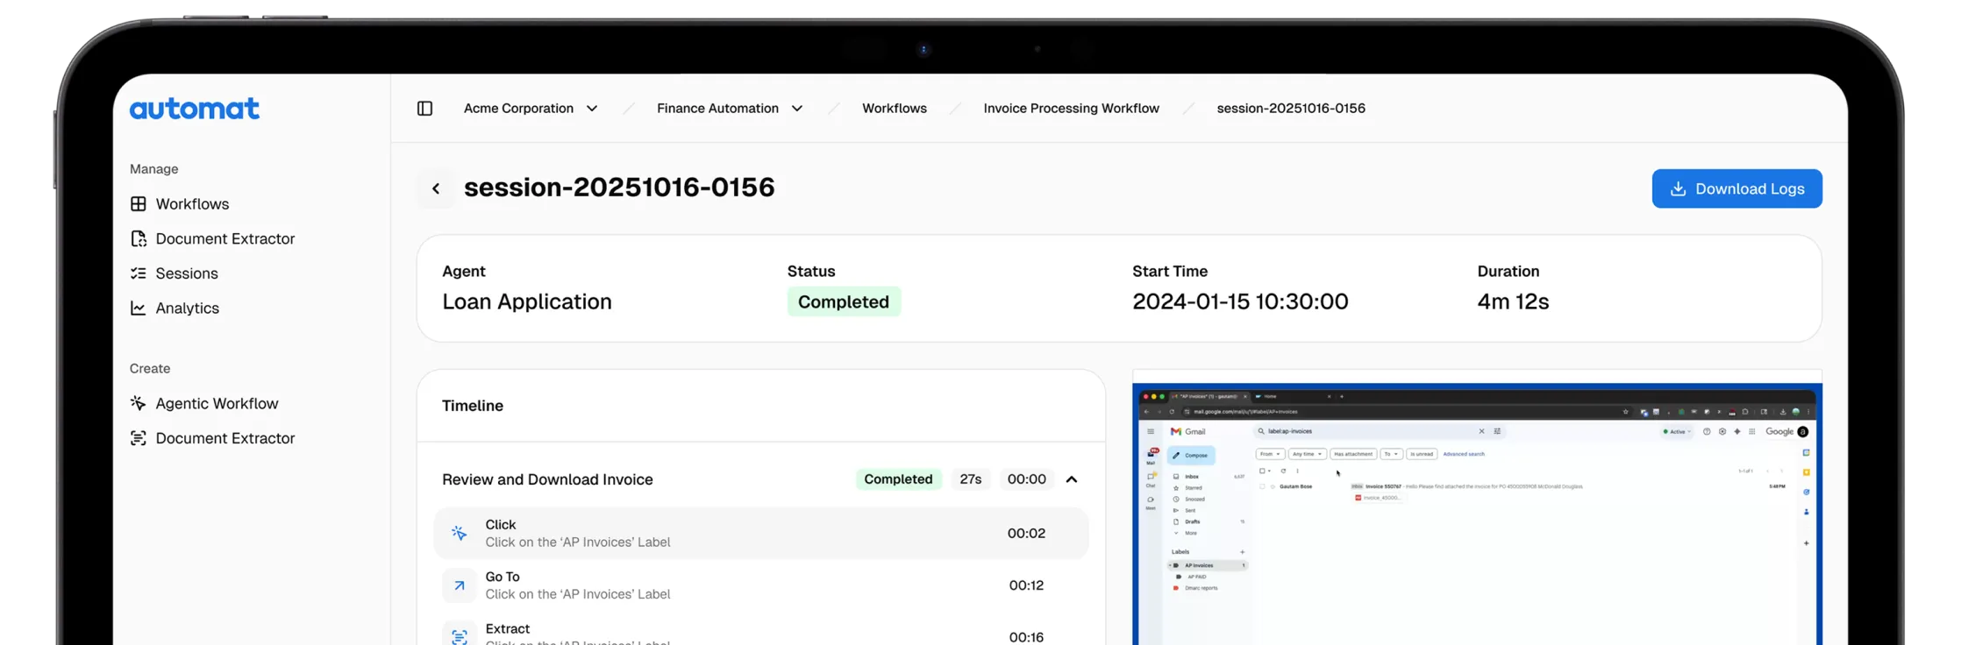Select the Go To step at 00:12

761,585
